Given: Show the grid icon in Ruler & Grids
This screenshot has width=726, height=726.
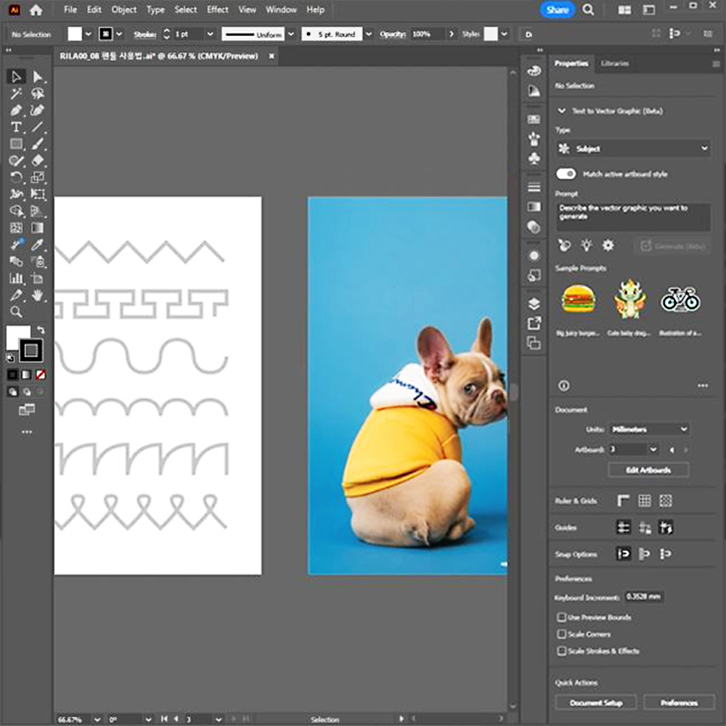Looking at the screenshot, I should coord(645,501).
